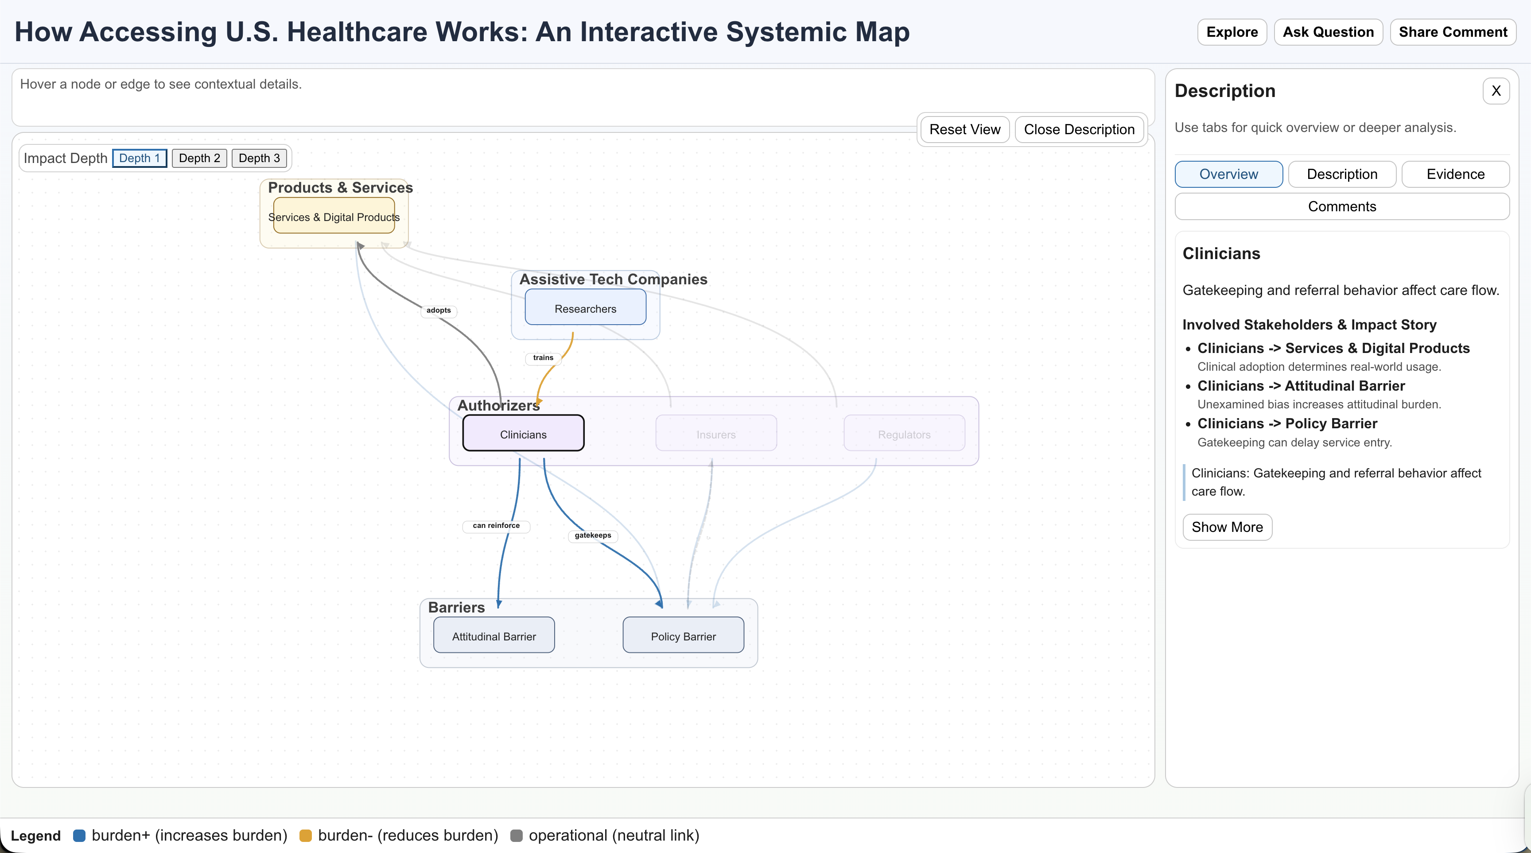Click the Authorizers group title
1531x853 pixels.
click(498, 406)
